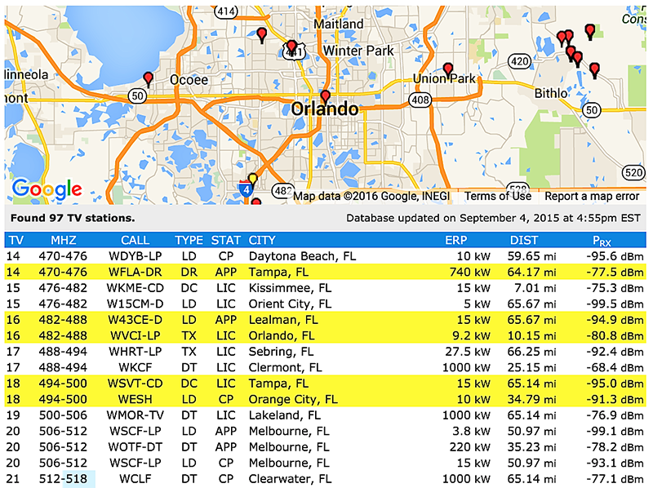Click Orange City, FL cell

tap(293, 399)
